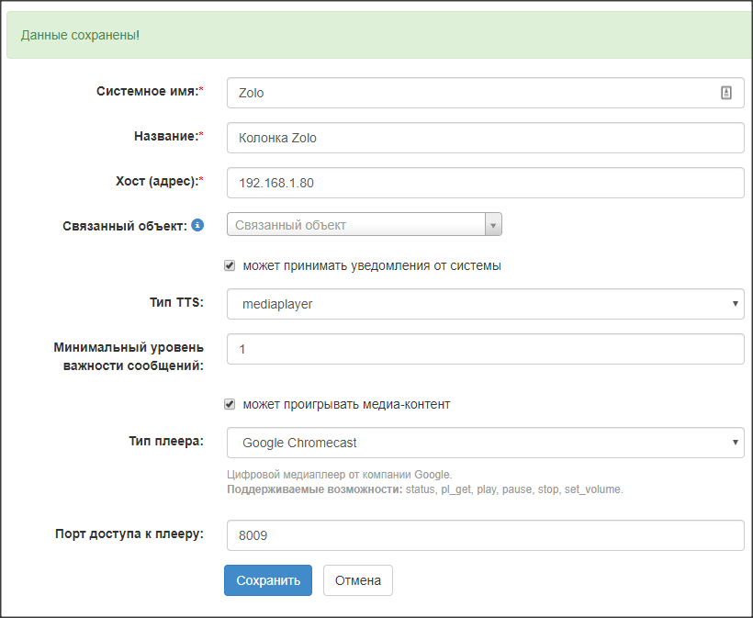753x618 pixels.
Task: Open Тип плеера Google Chromecast dropdown
Action: click(x=485, y=443)
